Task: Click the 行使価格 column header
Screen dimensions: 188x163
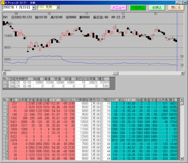Action: (x=82, y=100)
